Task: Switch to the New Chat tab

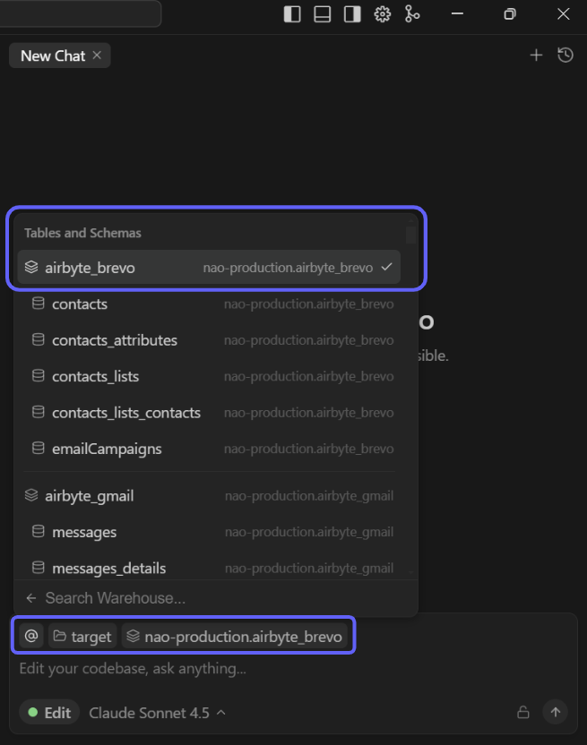Action: pyautogui.click(x=52, y=56)
